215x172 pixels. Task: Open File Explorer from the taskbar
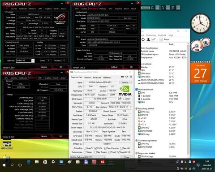tap(37, 162)
